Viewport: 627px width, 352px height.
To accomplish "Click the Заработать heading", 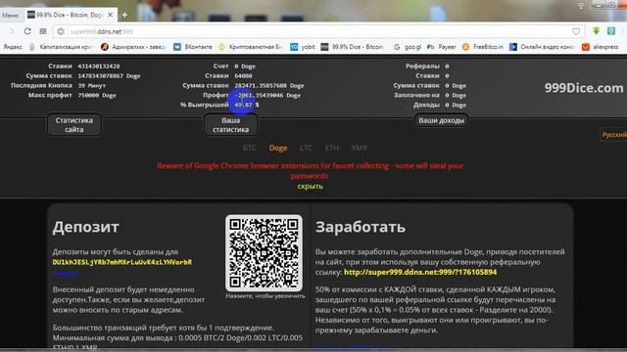I will 361,227.
